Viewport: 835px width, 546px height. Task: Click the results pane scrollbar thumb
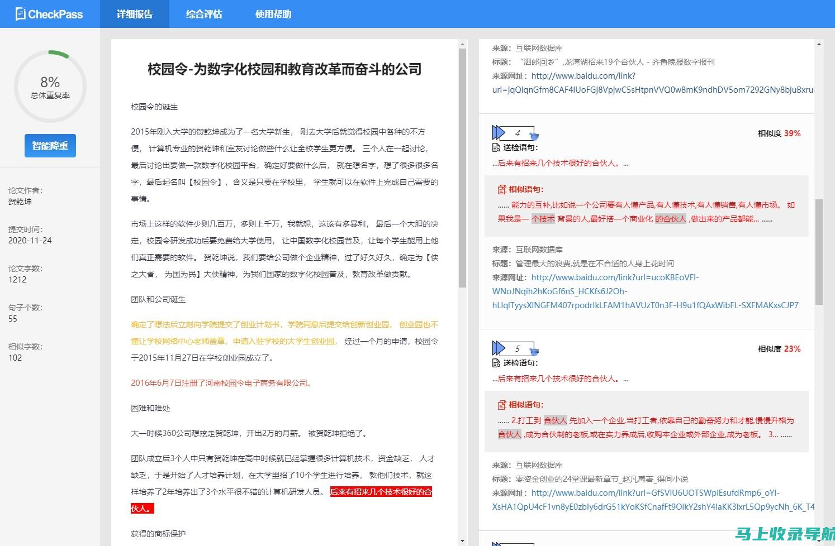click(x=819, y=251)
